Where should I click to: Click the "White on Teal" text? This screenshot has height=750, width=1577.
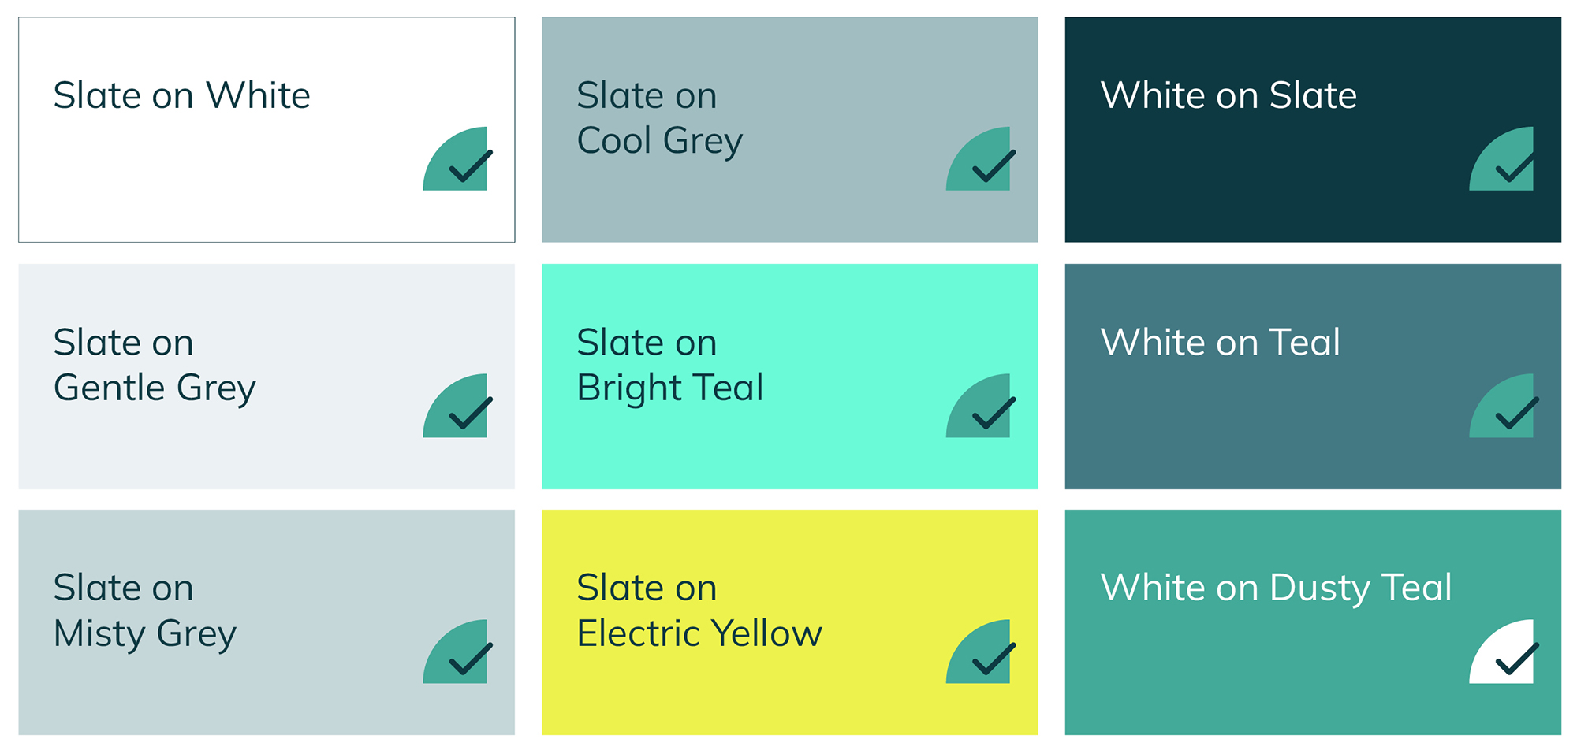1220,342
